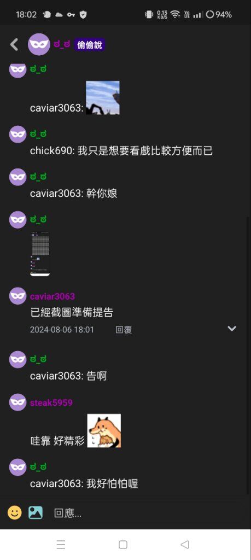The width and height of the screenshot is (251, 560).
Task: Open Android recent apps menu icon
Action: coord(61,545)
